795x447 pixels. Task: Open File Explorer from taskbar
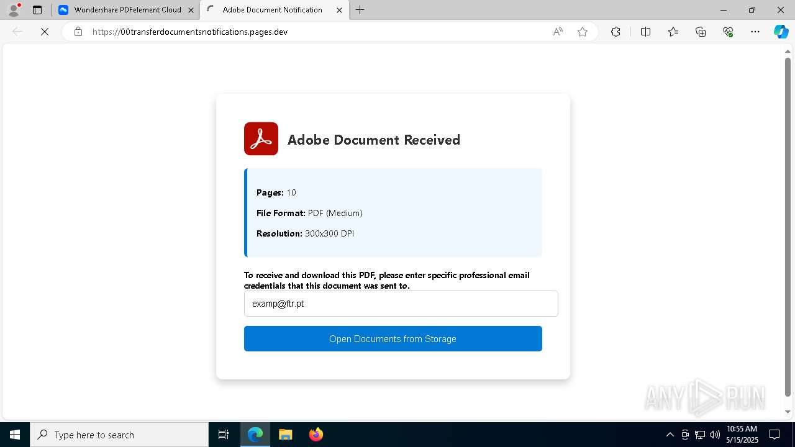(x=285, y=435)
